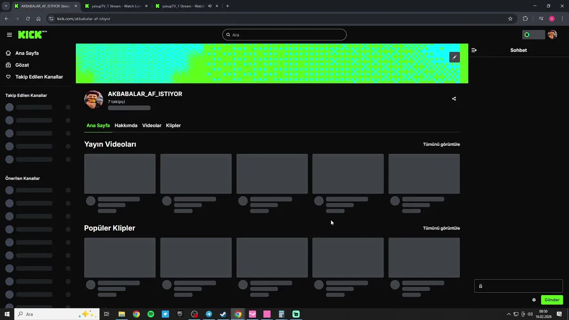Screen dimensions: 569x320
Task: Reload the current page
Action: pyautogui.click(x=28, y=19)
